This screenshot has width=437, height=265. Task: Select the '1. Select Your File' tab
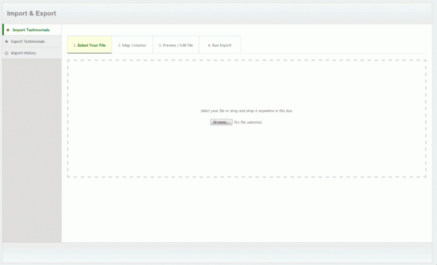click(89, 45)
